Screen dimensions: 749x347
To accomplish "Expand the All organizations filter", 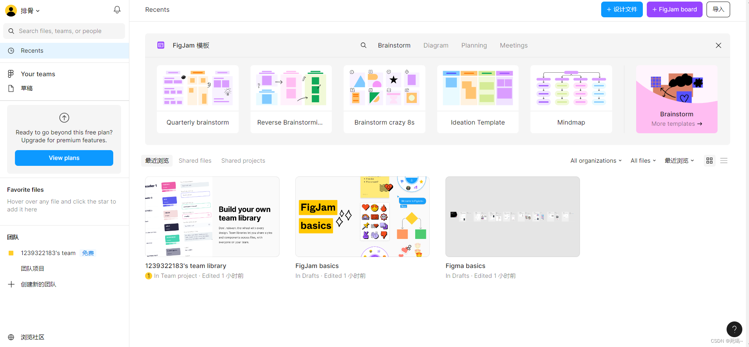I will 596,161.
